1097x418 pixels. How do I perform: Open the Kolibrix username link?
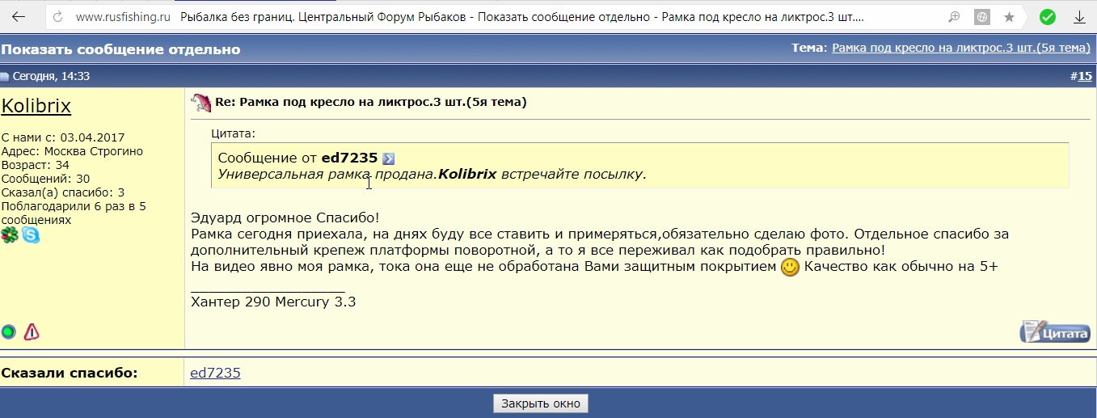(36, 106)
